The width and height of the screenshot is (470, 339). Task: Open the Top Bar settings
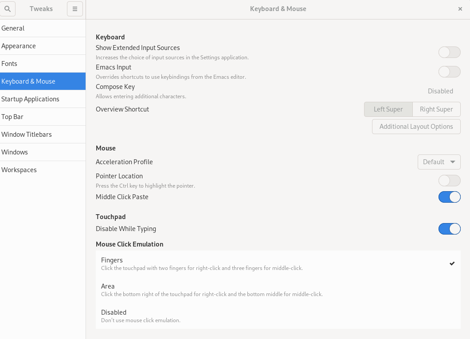coord(12,116)
